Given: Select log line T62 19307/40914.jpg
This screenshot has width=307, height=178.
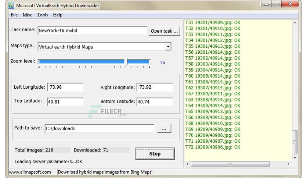Looking at the screenshot, I should [213, 88].
